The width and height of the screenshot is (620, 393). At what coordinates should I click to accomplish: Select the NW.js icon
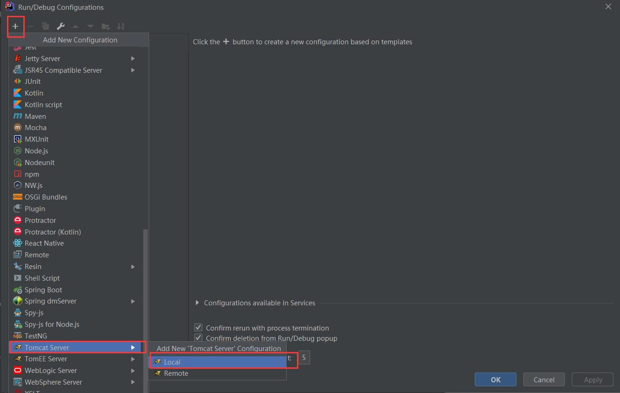[18, 185]
